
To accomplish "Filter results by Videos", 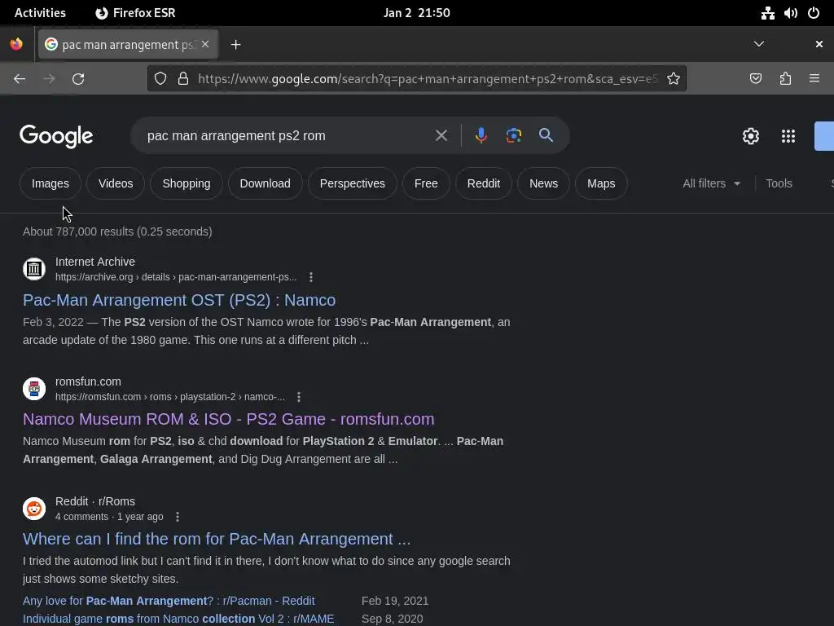I will tap(116, 183).
